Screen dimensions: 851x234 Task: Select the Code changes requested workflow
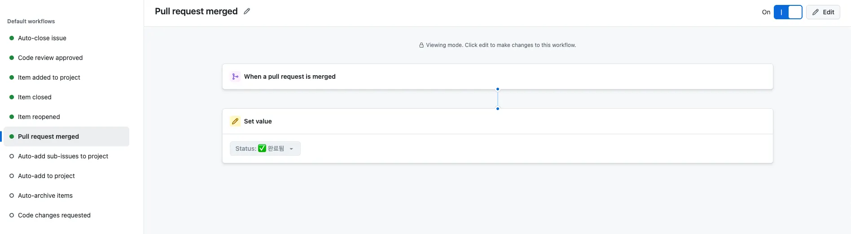point(54,215)
